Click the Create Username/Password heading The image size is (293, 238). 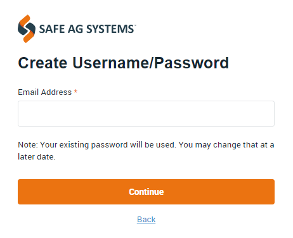point(124,63)
